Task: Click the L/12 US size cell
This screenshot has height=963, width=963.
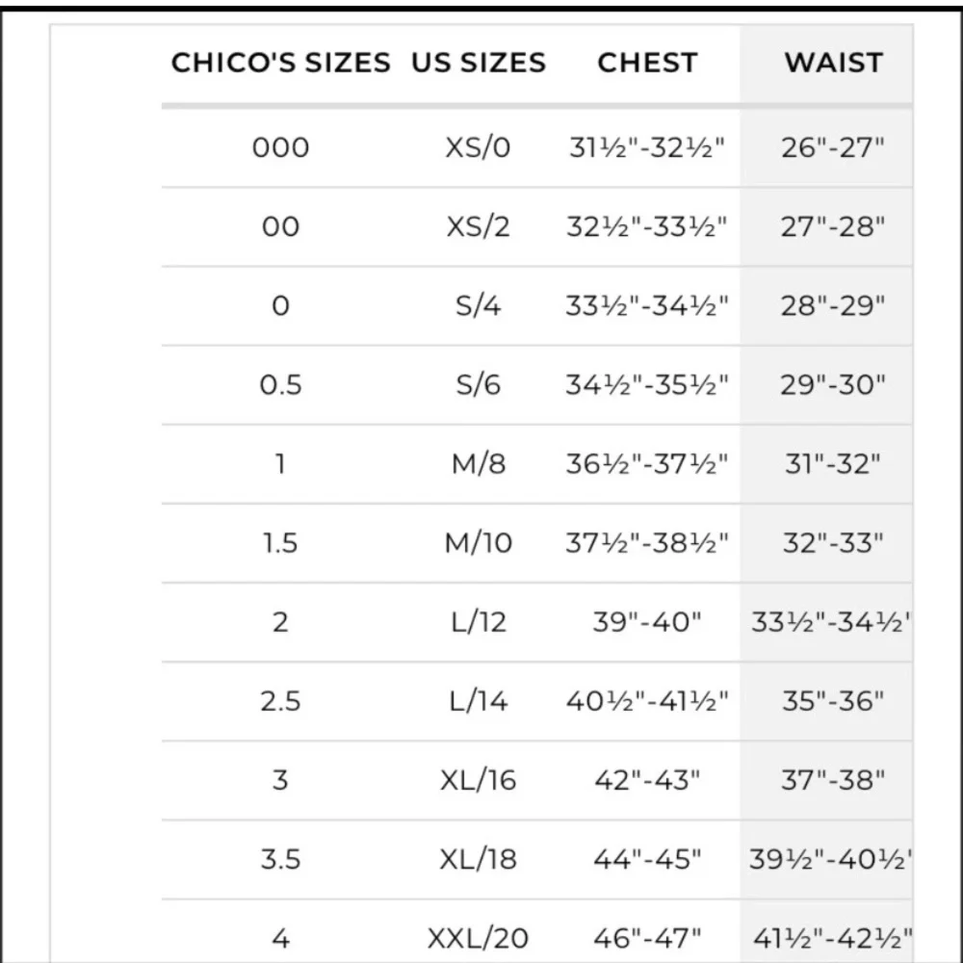Action: 479,622
